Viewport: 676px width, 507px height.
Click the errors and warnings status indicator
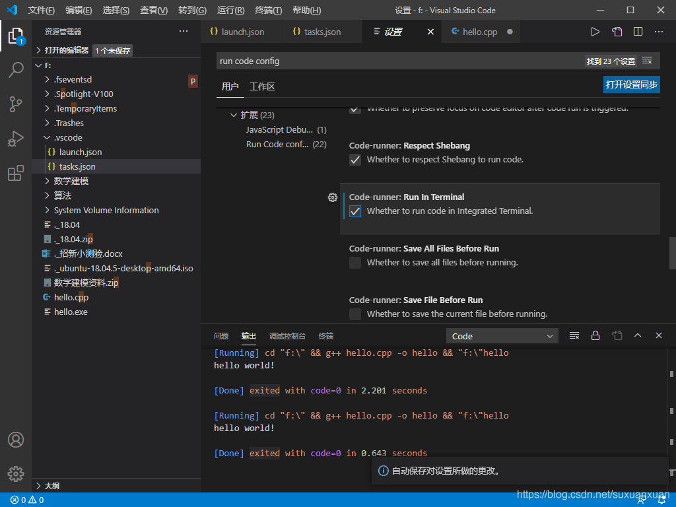click(27, 500)
